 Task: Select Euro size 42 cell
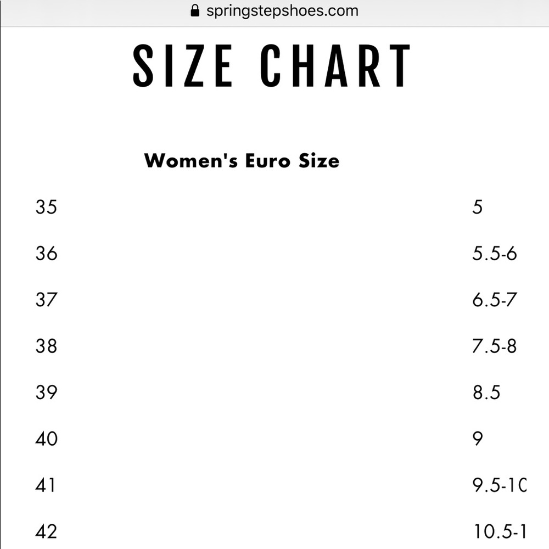pos(46,531)
